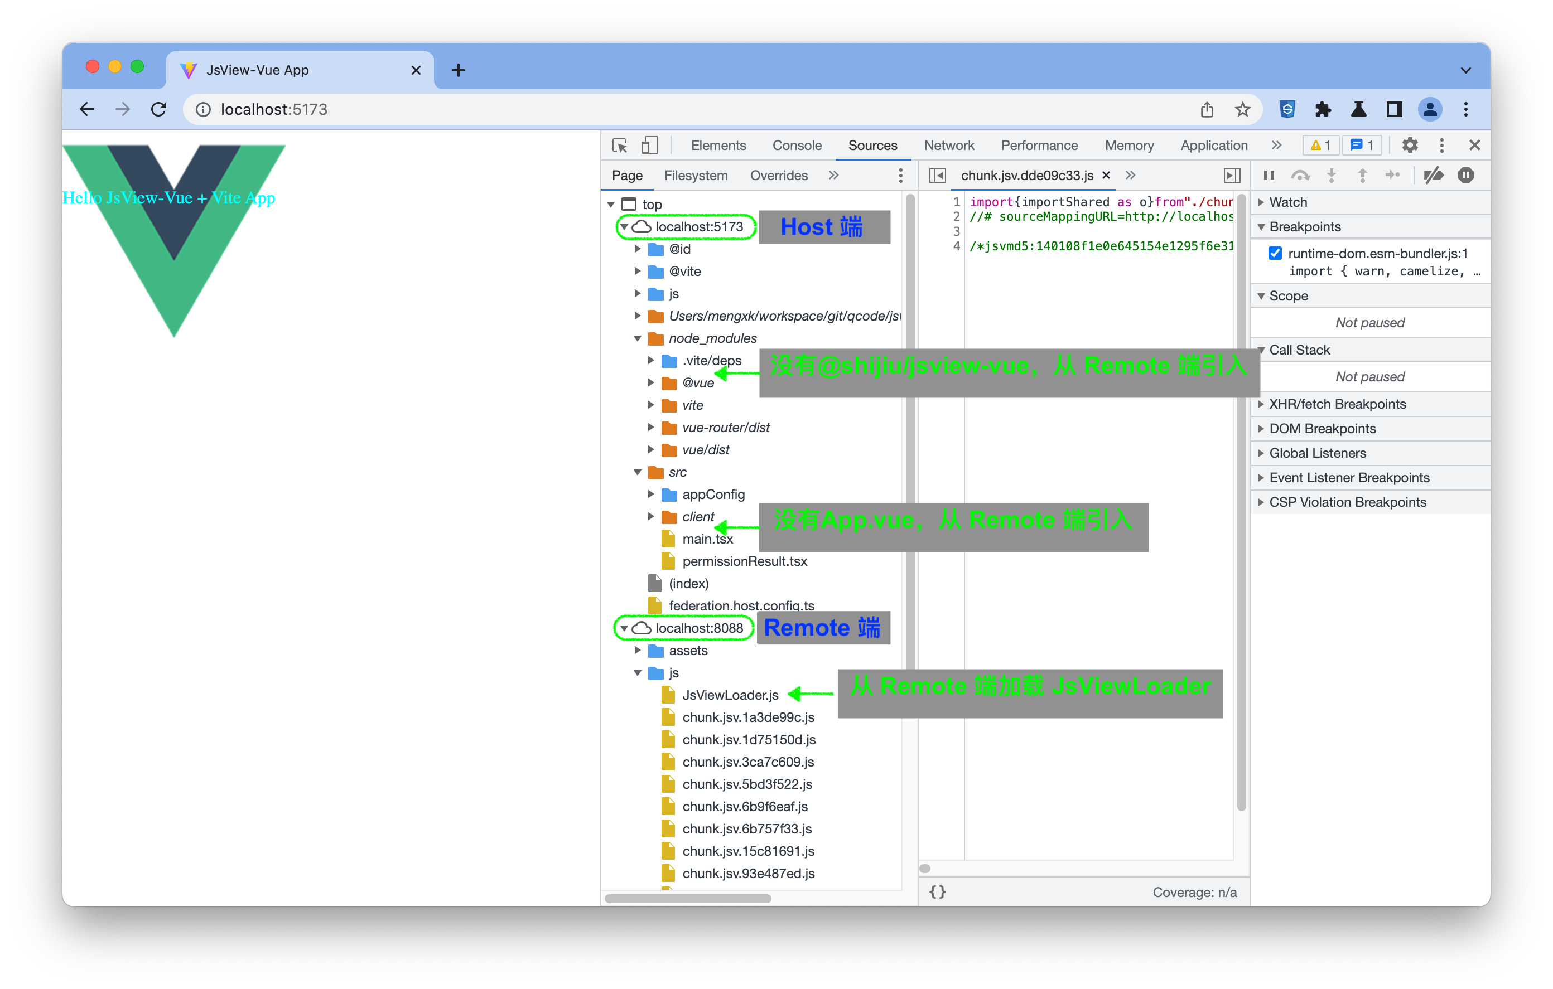Viewport: 1553px width, 989px height.
Task: Open the DevTools settings gear
Action: pyautogui.click(x=1410, y=146)
